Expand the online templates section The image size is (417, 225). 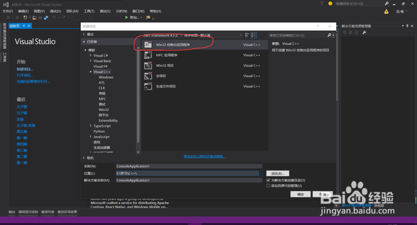pos(84,158)
